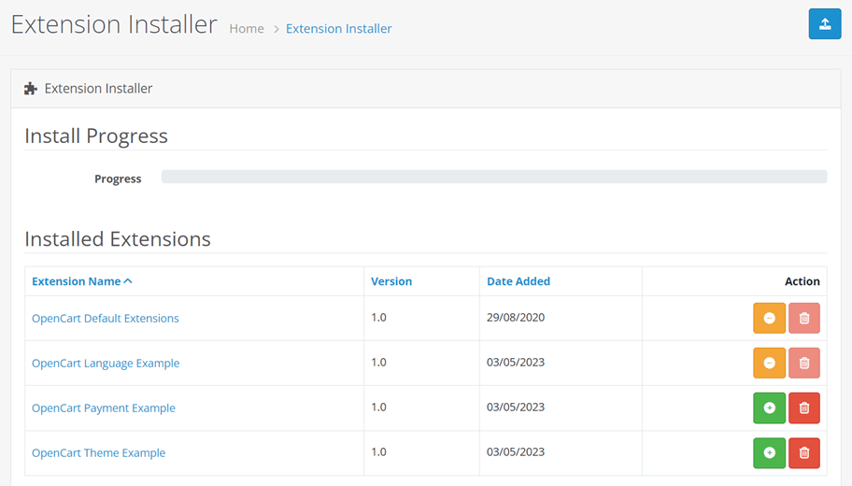Click the Install Progress heading
Image resolution: width=852 pixels, height=486 pixels.
(96, 136)
